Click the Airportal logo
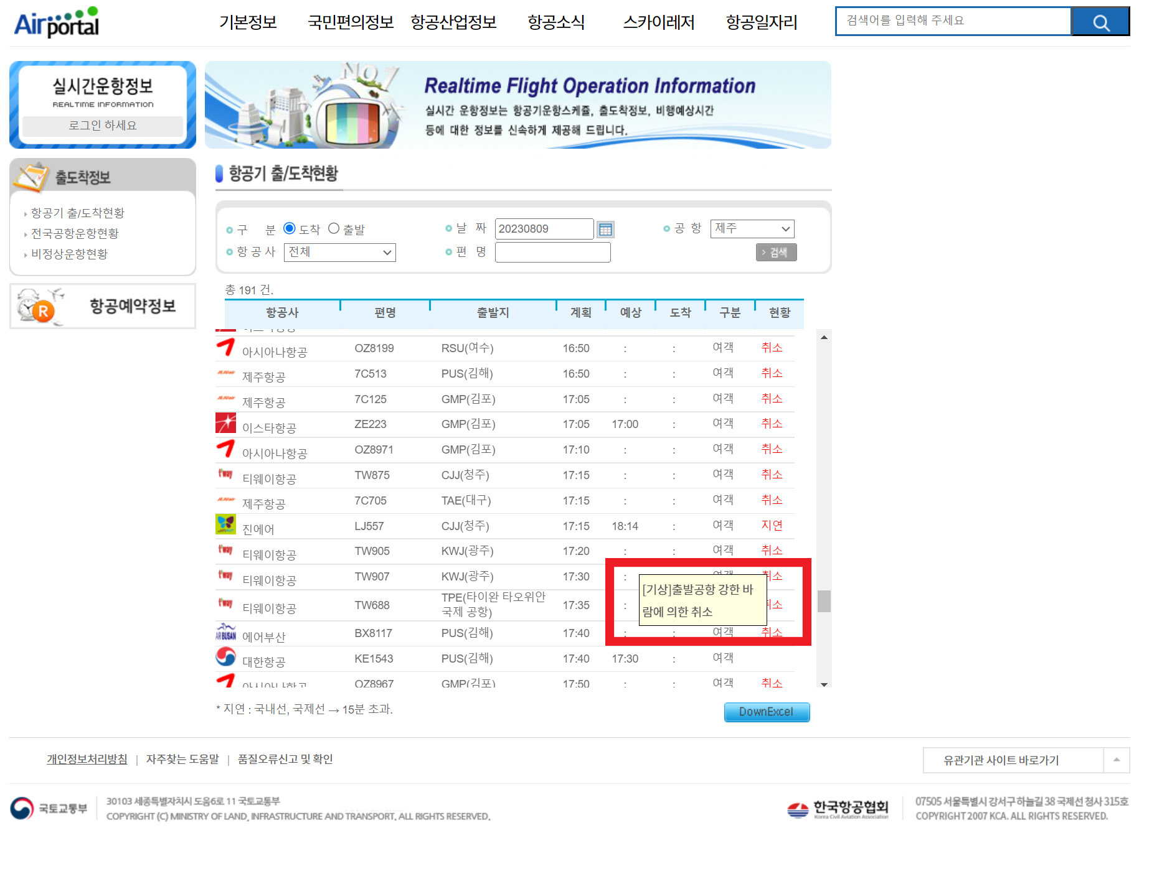The image size is (1167, 871). click(x=56, y=22)
